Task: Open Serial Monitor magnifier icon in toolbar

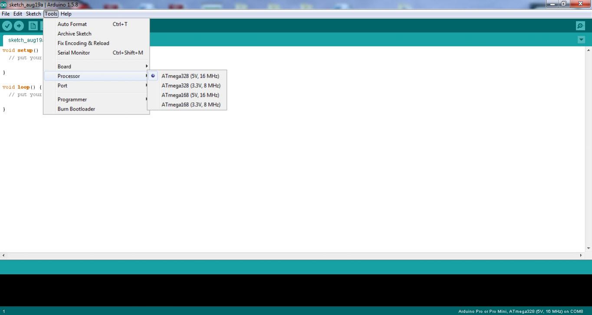Action: 580,26
